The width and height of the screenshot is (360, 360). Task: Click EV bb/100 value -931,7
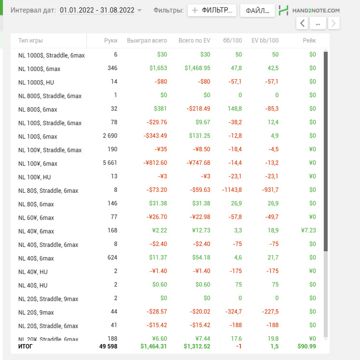pos(270,190)
